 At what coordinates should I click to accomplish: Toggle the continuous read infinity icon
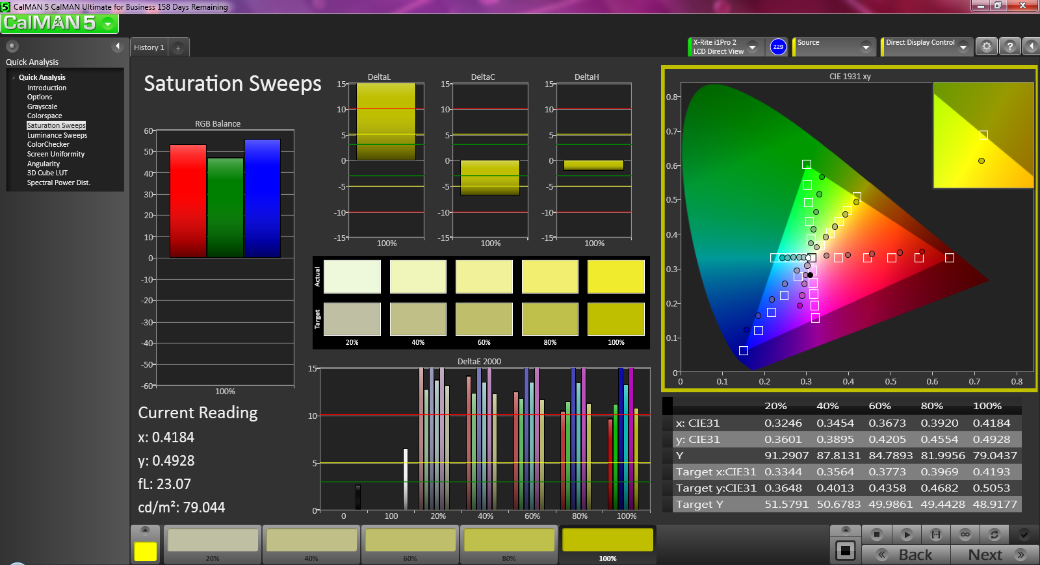pos(965,534)
